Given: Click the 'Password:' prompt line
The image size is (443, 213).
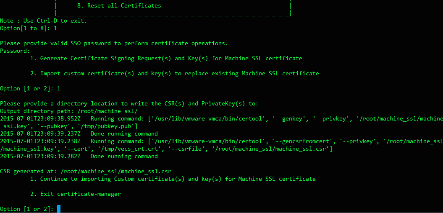Looking at the screenshot, I should pos(15,51).
